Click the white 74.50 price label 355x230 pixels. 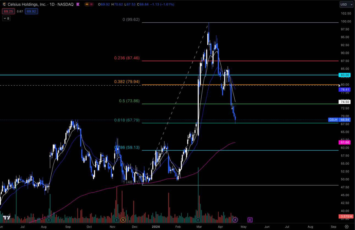click(x=345, y=102)
